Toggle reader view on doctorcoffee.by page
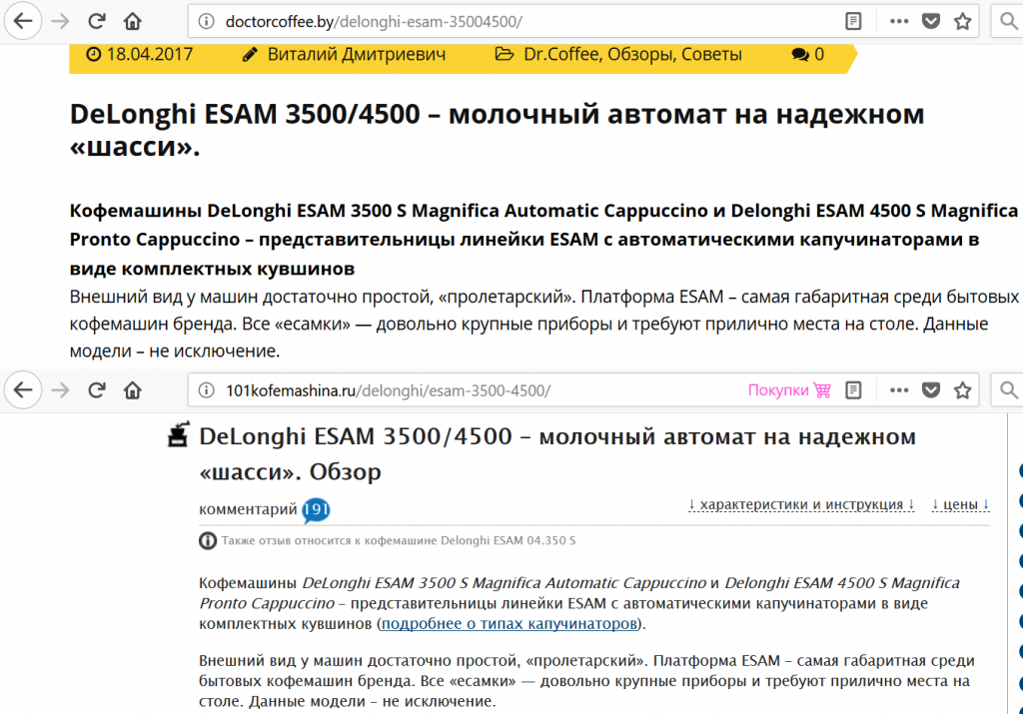The image size is (1023, 714). (x=853, y=22)
